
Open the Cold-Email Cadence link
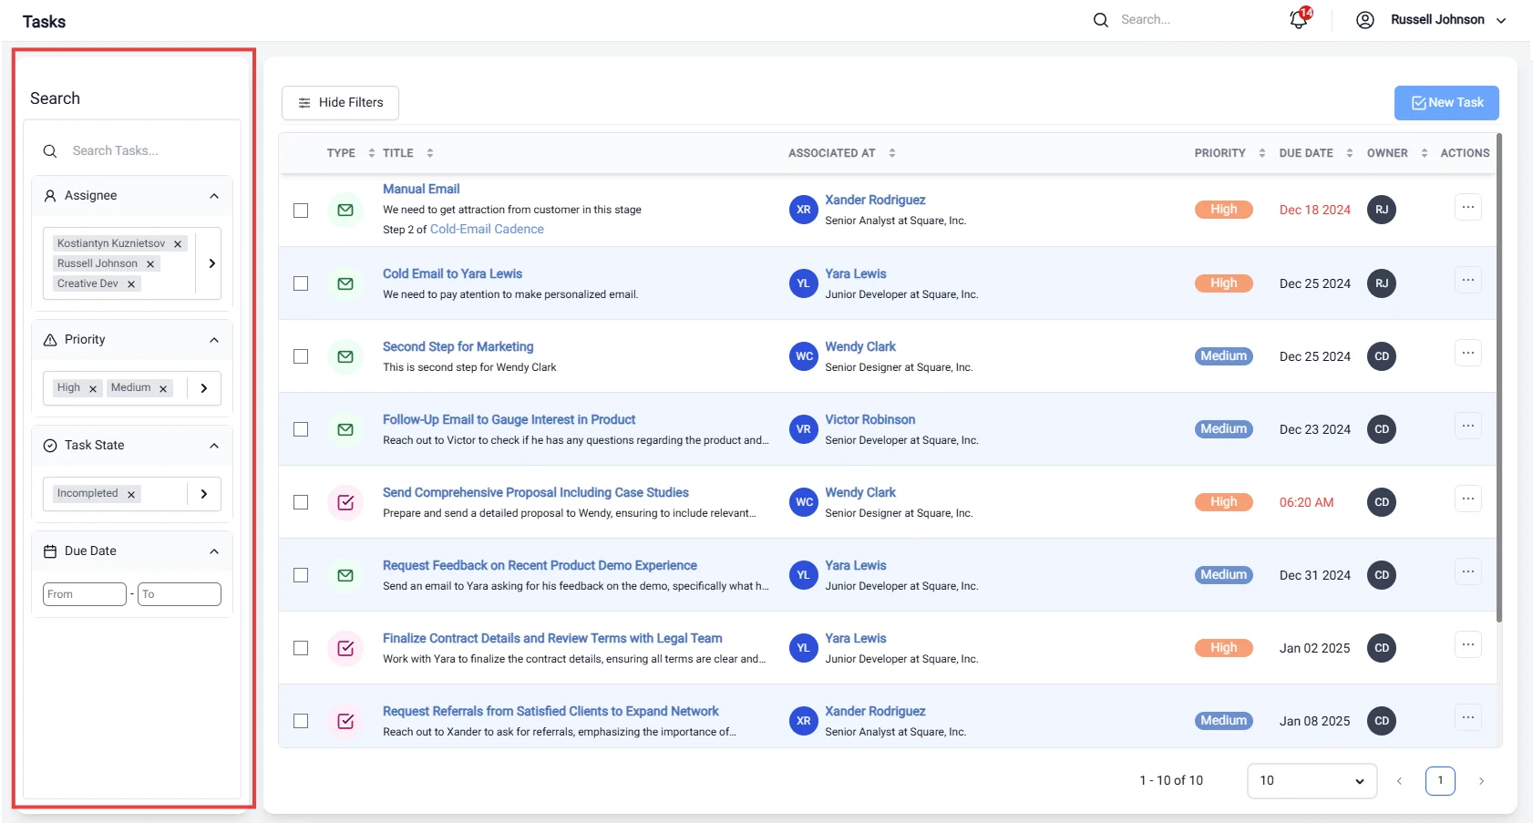[x=487, y=230]
